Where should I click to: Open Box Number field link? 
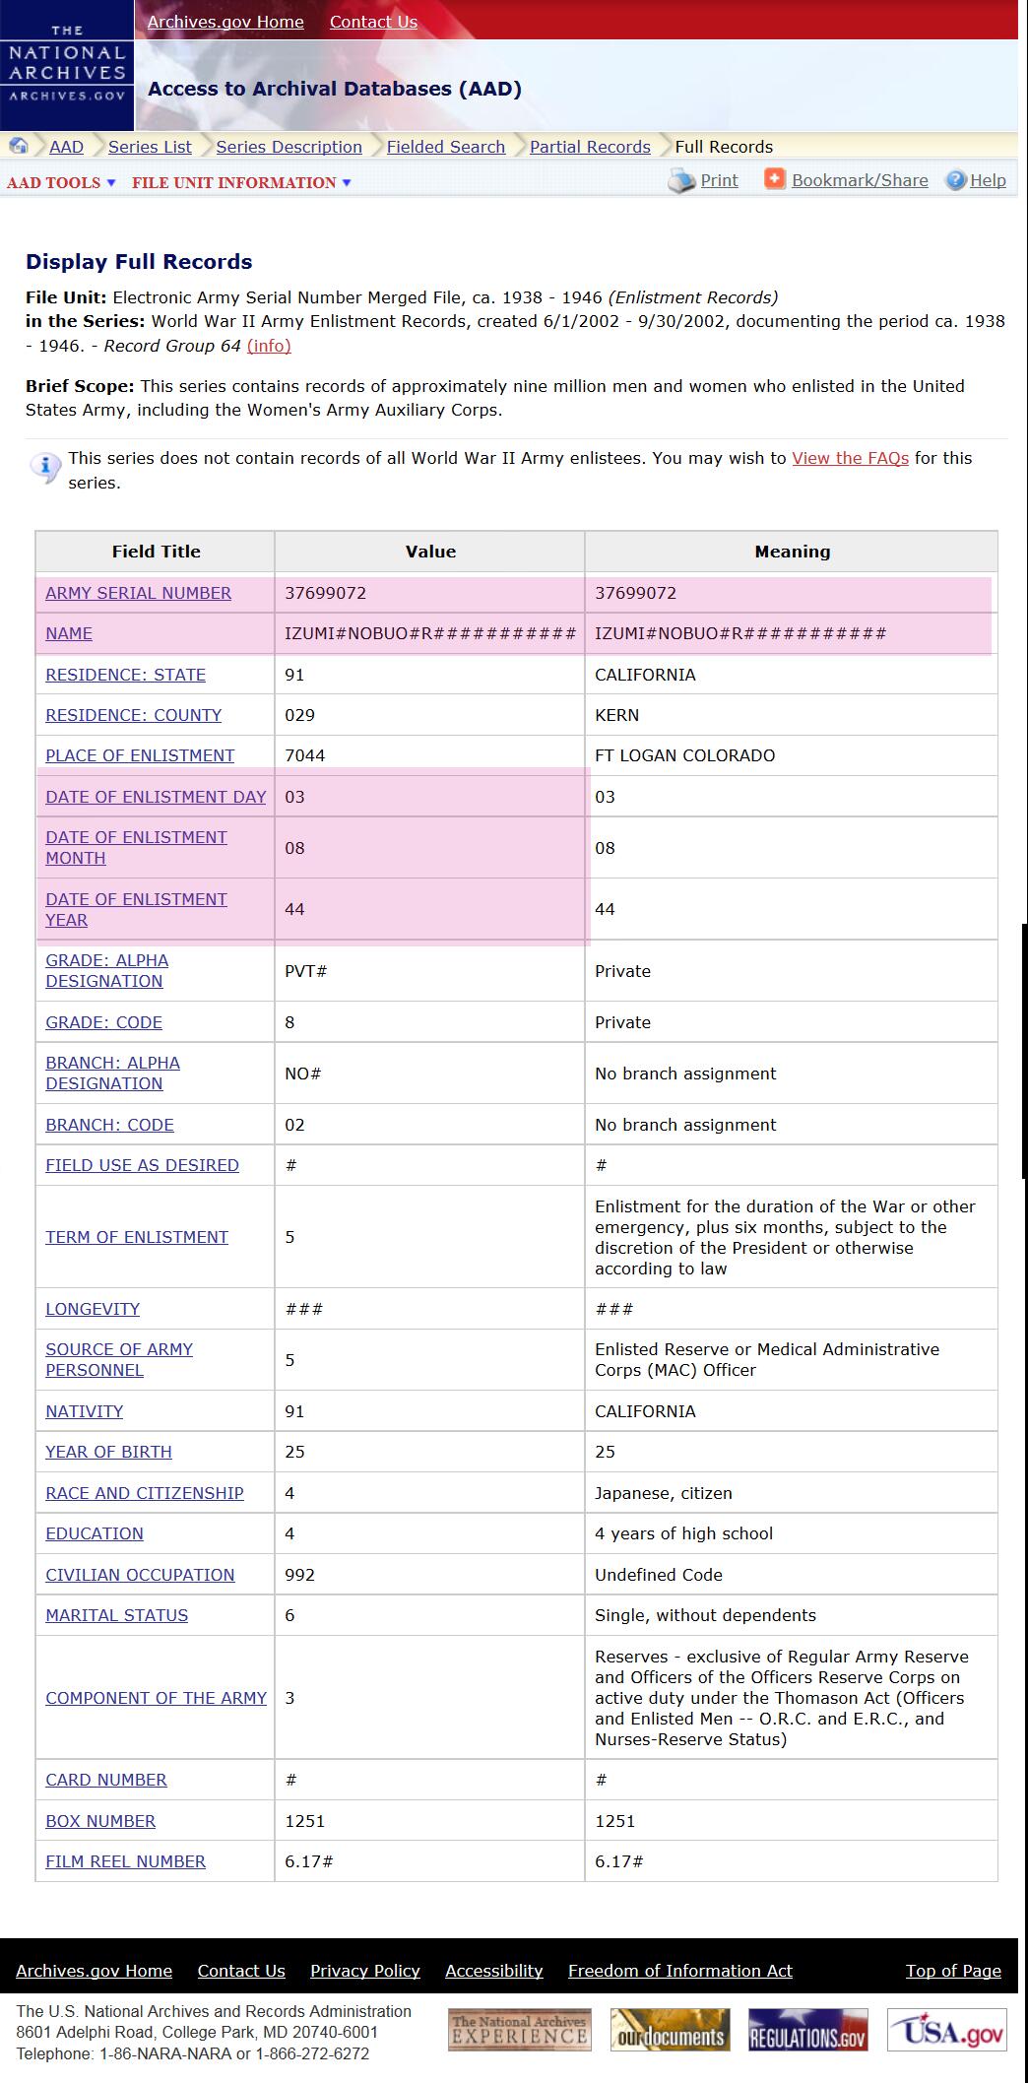pos(100,1821)
